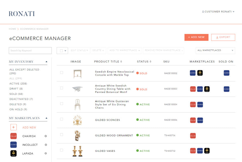Click the LAPADA icon in My Marketplaces sidebar

coord(13,153)
